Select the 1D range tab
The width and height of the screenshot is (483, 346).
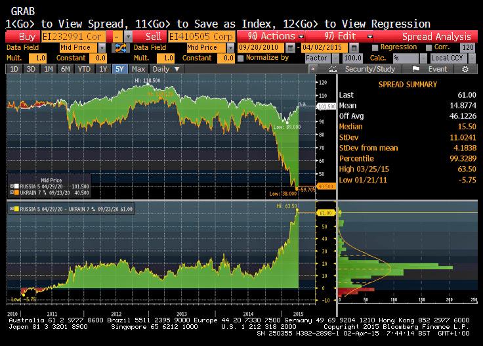tap(14, 69)
